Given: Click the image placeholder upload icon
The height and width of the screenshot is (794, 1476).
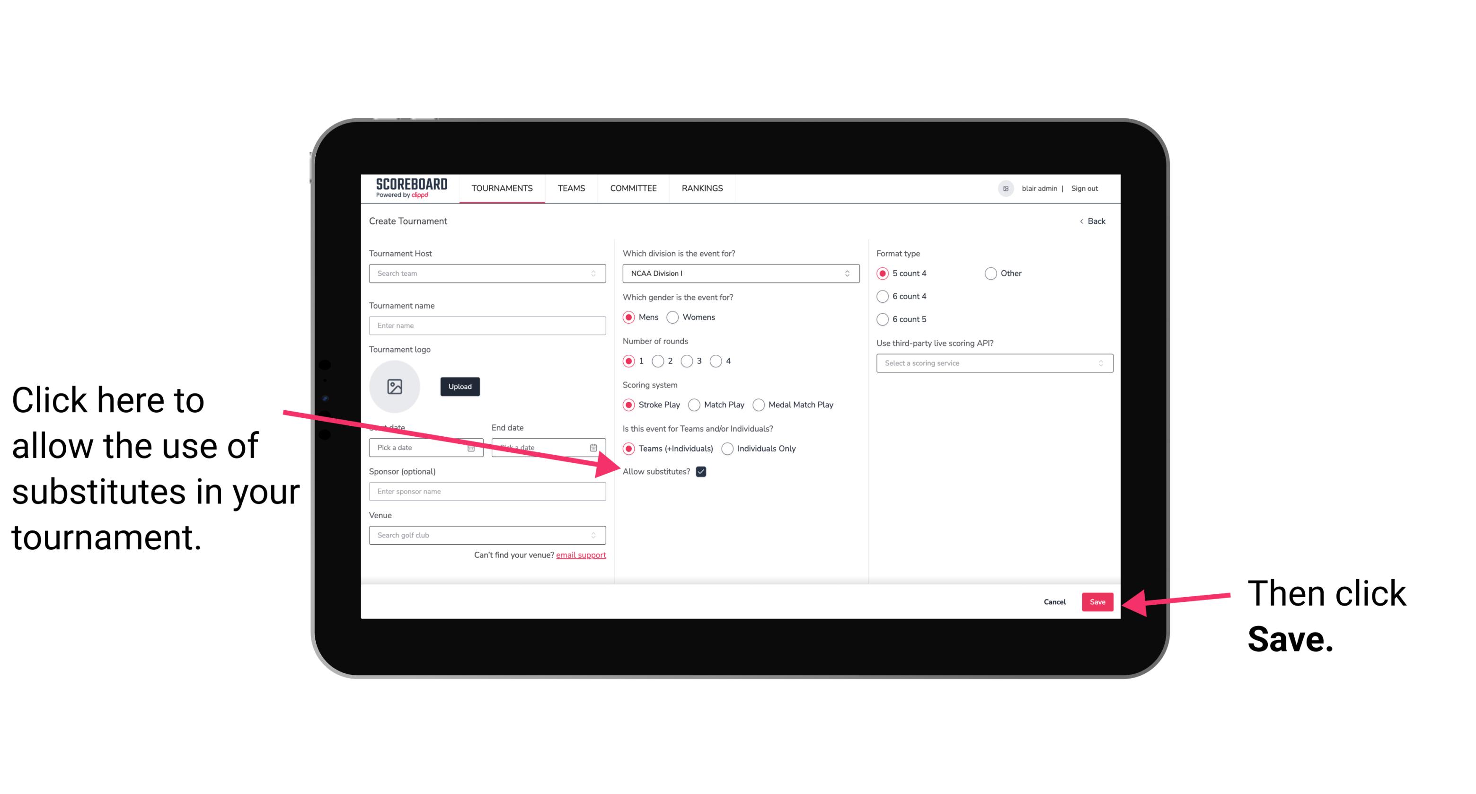Looking at the screenshot, I should coord(395,386).
